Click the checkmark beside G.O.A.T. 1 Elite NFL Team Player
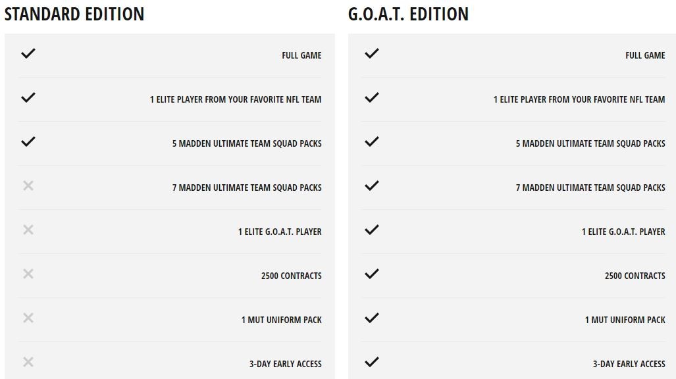676x379 pixels. (x=372, y=97)
